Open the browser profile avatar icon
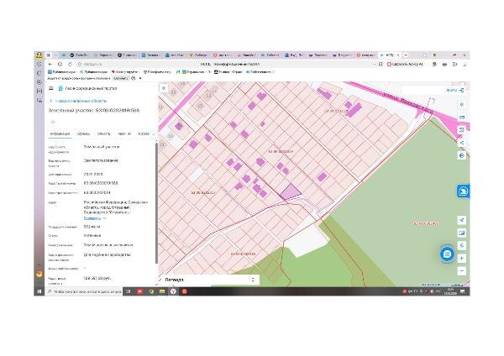Viewport: 504px width, 356px height. 39,55
